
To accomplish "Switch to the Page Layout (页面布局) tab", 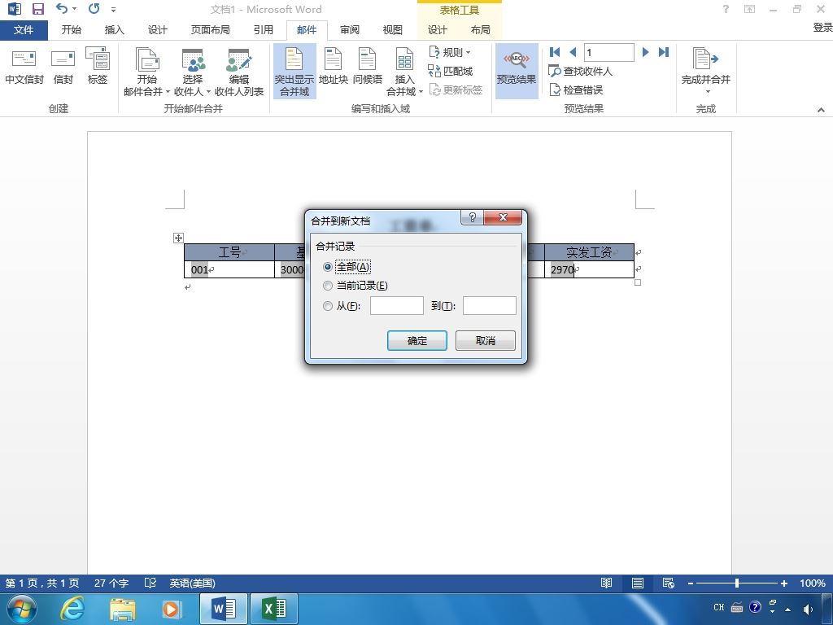I will point(211,30).
